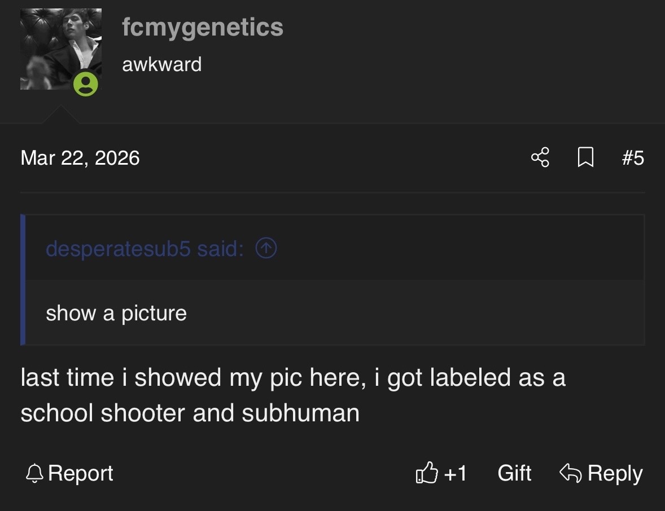Click the curved reply arrow icon
Screen dimensions: 665x511
point(570,473)
